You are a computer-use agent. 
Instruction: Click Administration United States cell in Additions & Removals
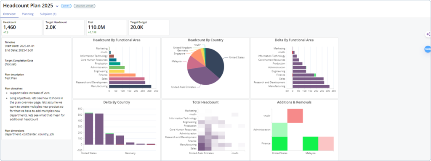[279, 130]
